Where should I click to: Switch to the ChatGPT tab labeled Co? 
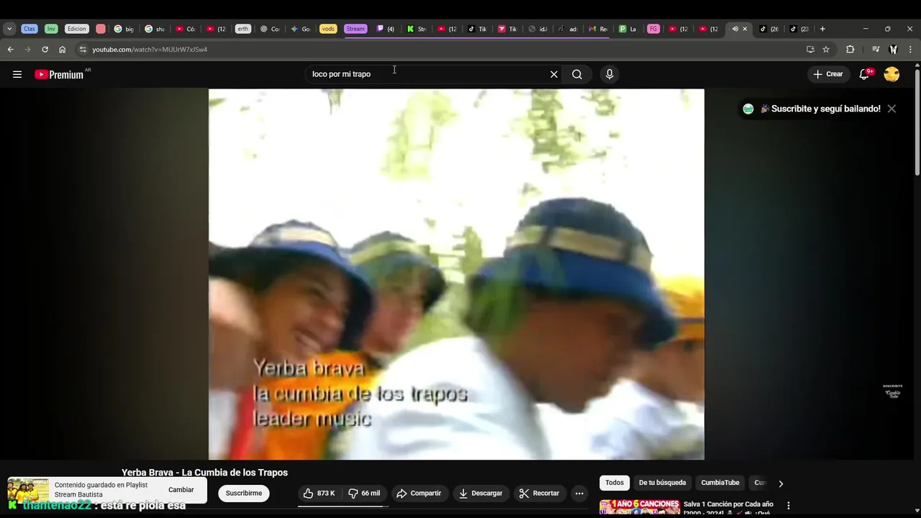(x=270, y=29)
